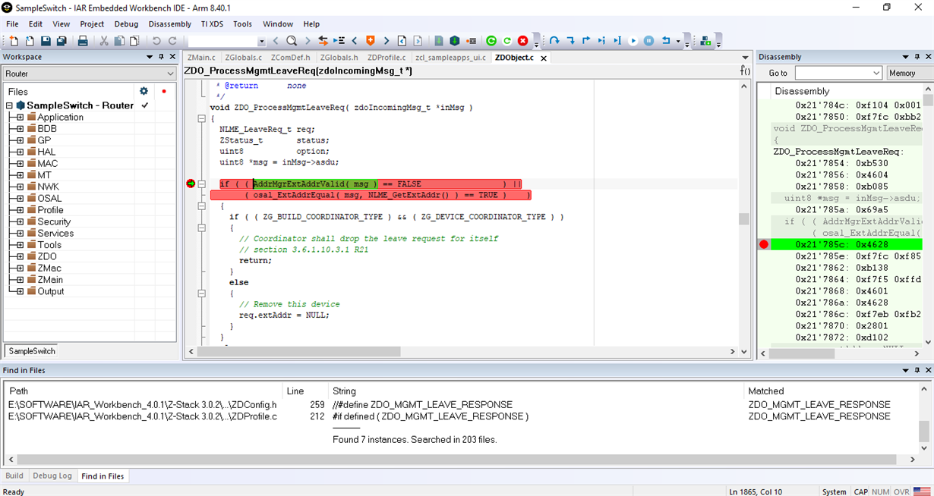Image resolution: width=934 pixels, height=496 pixels.
Task: Toggle the breakpoint at disassembly address 0x21'785c
Action: coord(764,244)
